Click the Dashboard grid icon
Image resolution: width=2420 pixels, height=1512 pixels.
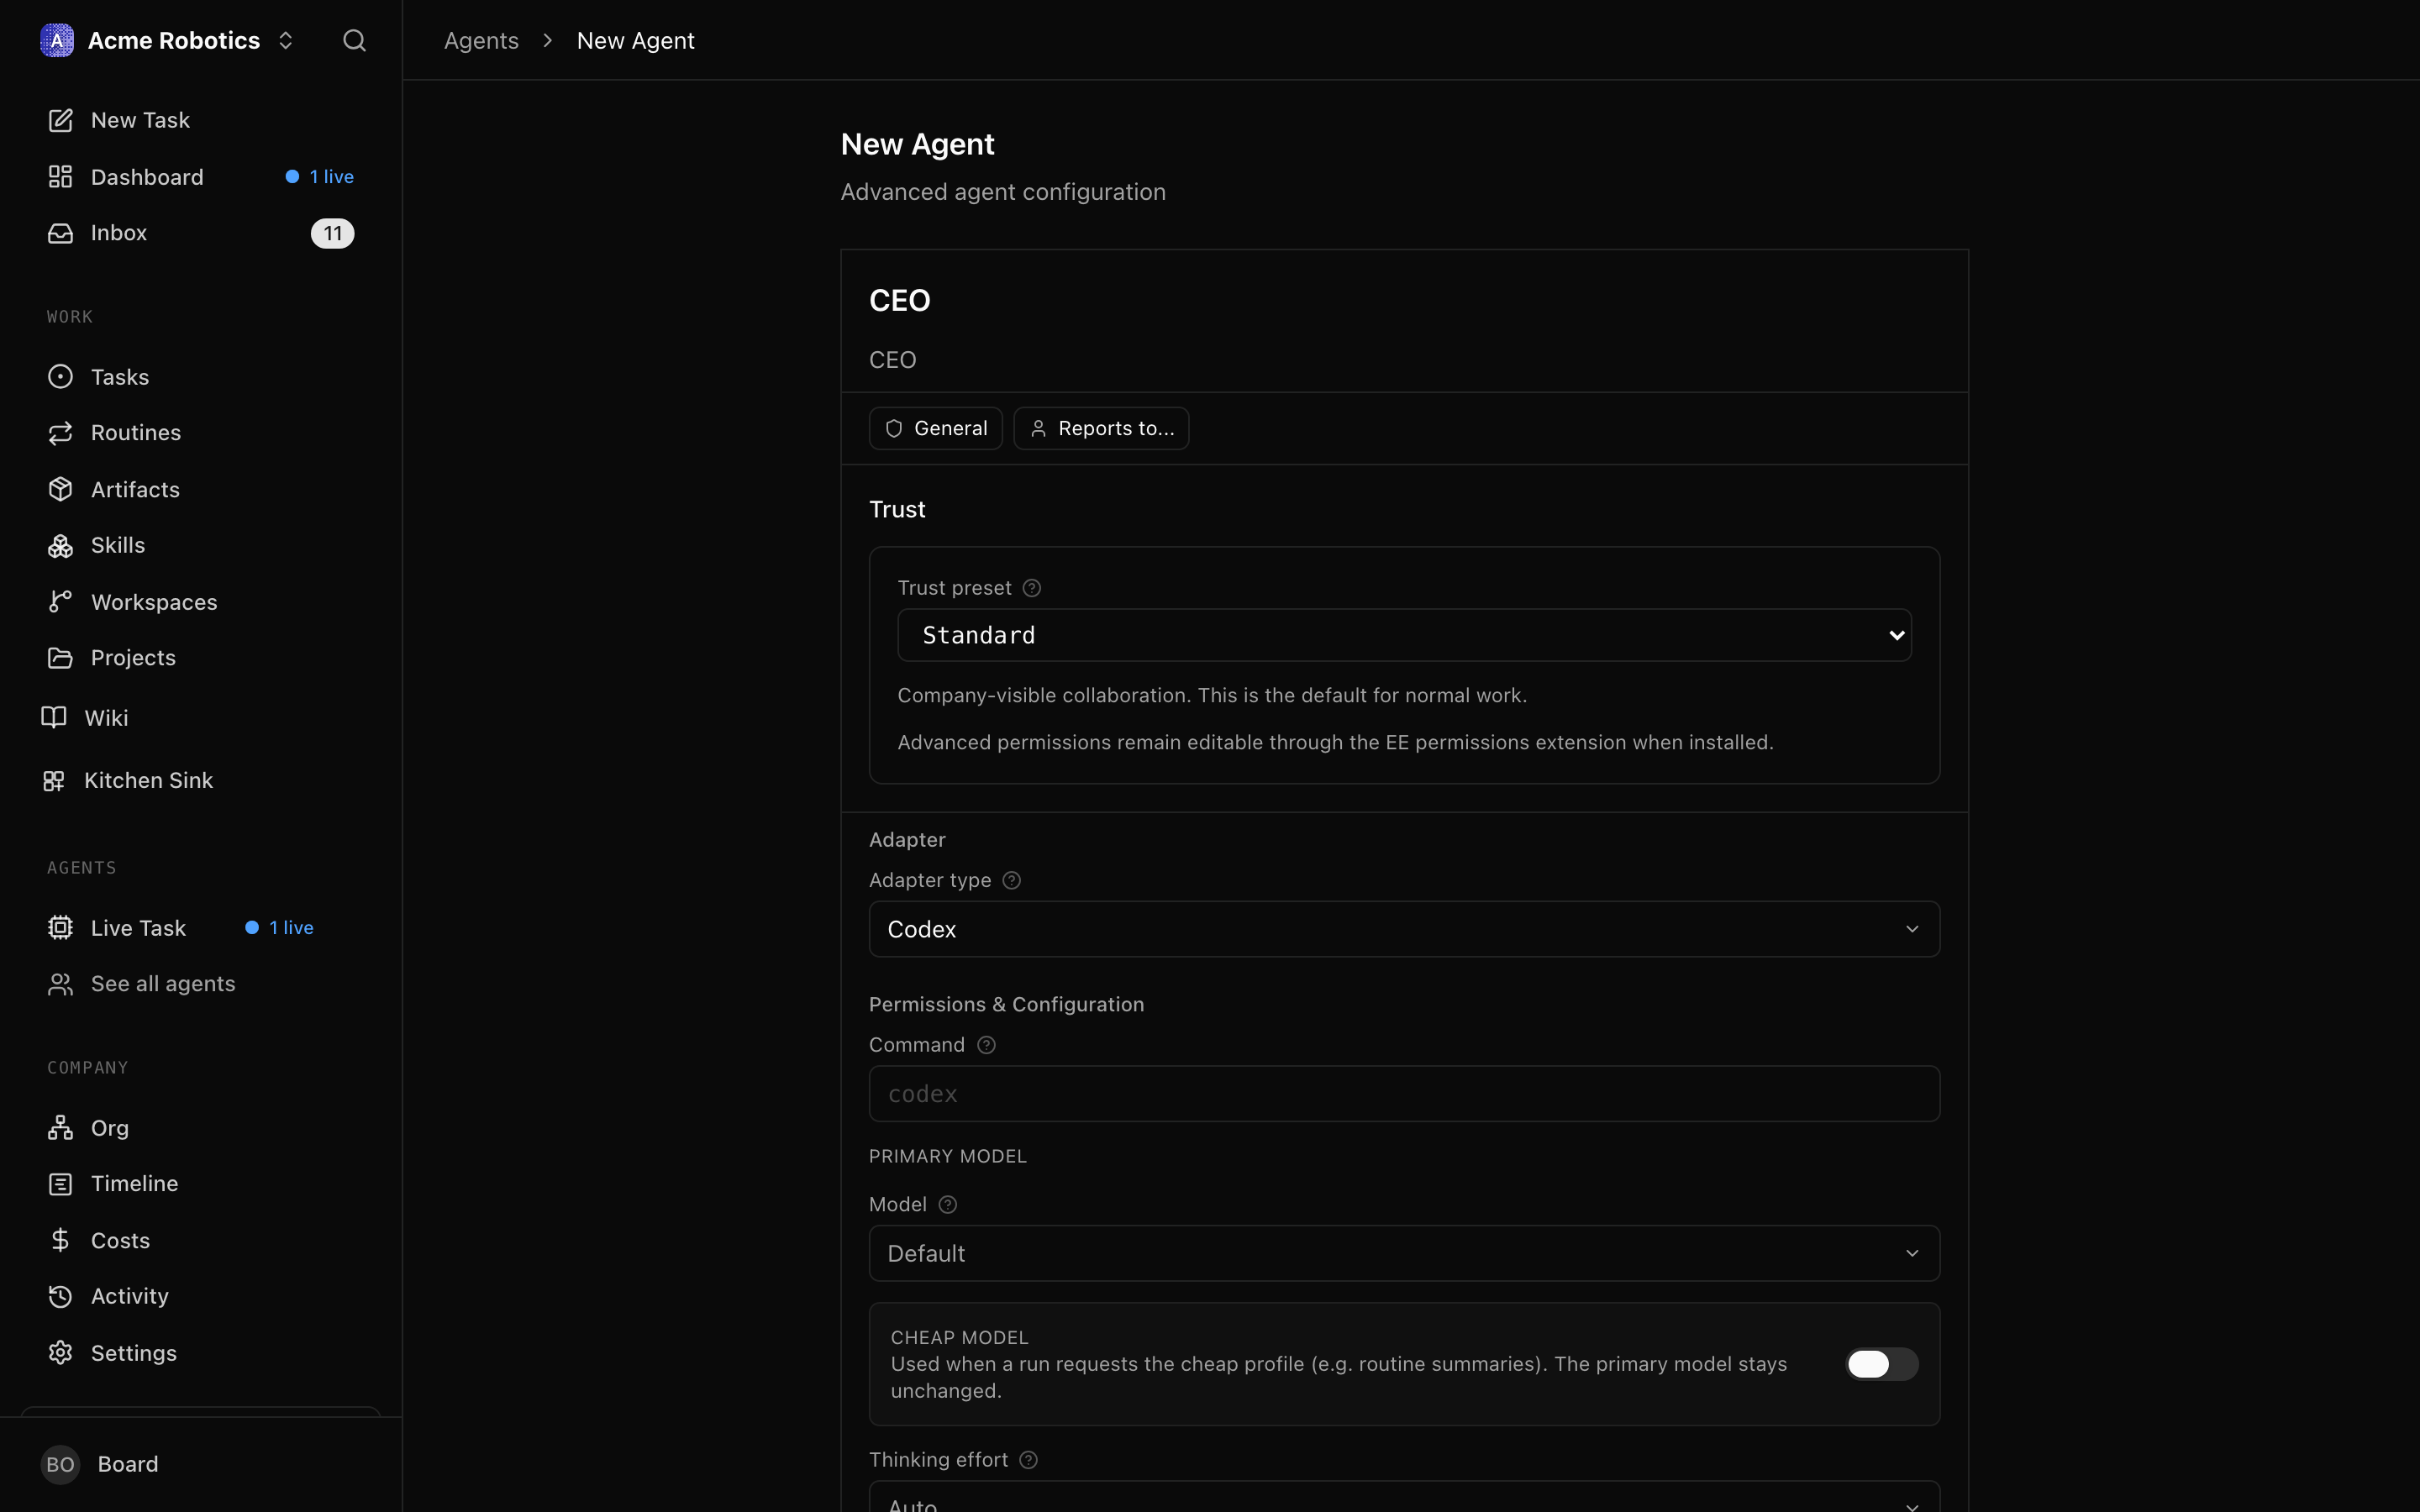60,177
